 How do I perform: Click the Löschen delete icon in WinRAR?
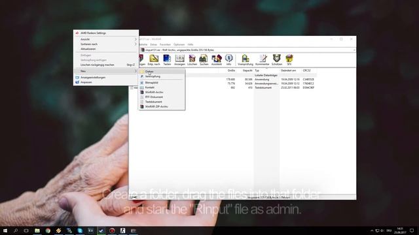pos(192,60)
